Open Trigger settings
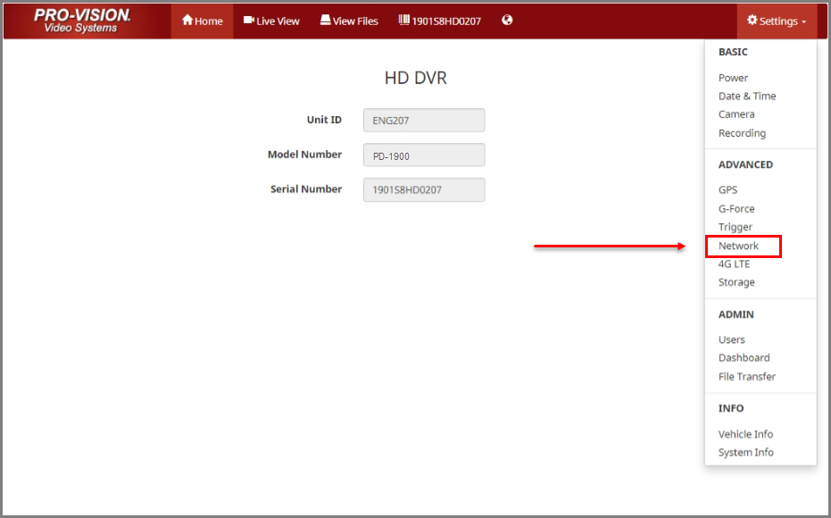The height and width of the screenshot is (518, 831). pos(735,227)
